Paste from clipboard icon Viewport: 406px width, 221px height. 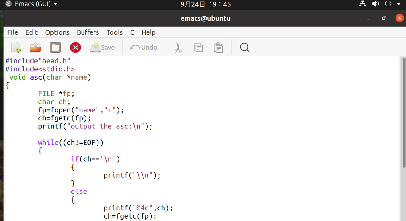click(218, 48)
